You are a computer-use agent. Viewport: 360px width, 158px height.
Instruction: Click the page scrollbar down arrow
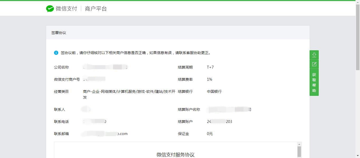coord(358,156)
